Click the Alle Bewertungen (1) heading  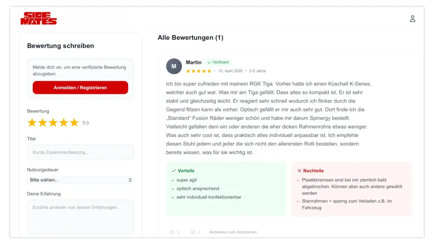click(x=190, y=38)
